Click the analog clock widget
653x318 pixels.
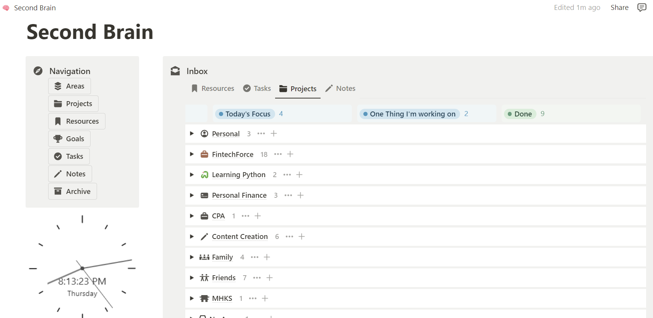click(82, 267)
